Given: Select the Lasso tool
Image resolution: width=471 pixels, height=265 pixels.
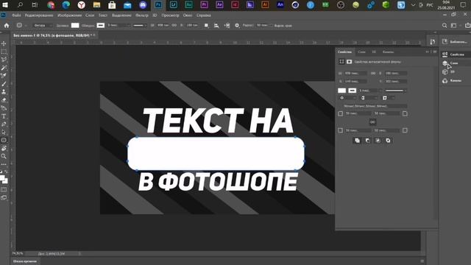Looking at the screenshot, I should click(4, 60).
